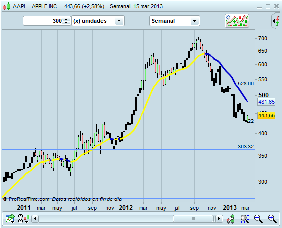Viewport: 282px width, 228px height.
Task: Click the 481,65 blue price label
Action: (266, 102)
